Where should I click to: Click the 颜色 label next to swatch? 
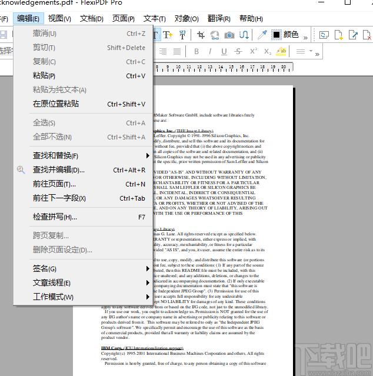pyautogui.click(x=291, y=35)
